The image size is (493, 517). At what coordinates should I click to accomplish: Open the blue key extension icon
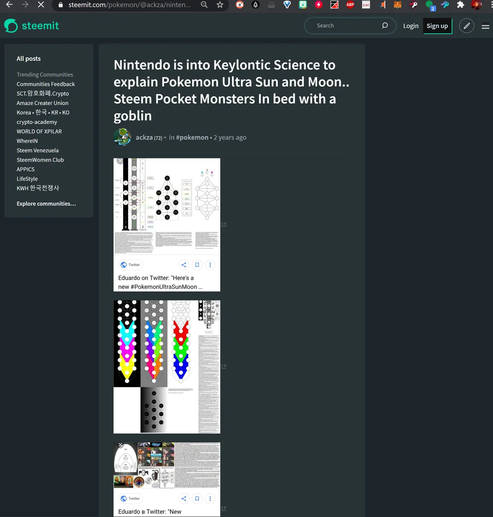click(x=445, y=5)
